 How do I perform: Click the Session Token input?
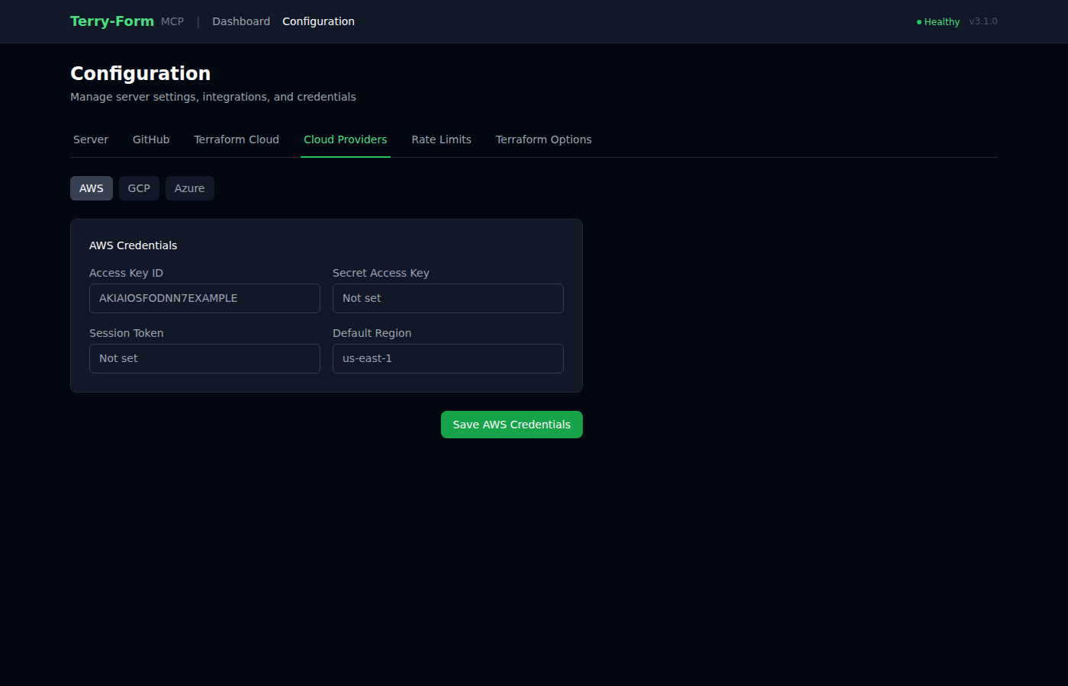[204, 358]
